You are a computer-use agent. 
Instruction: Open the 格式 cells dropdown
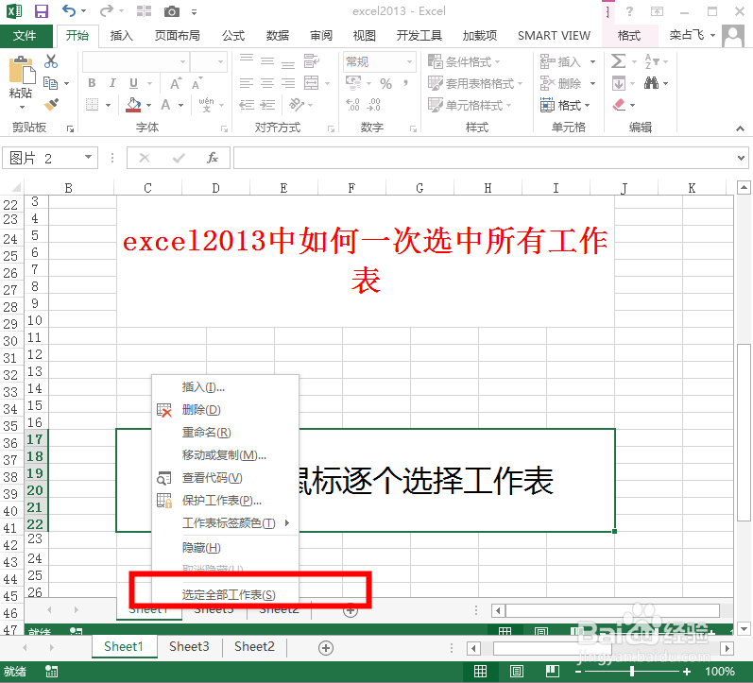[x=565, y=104]
